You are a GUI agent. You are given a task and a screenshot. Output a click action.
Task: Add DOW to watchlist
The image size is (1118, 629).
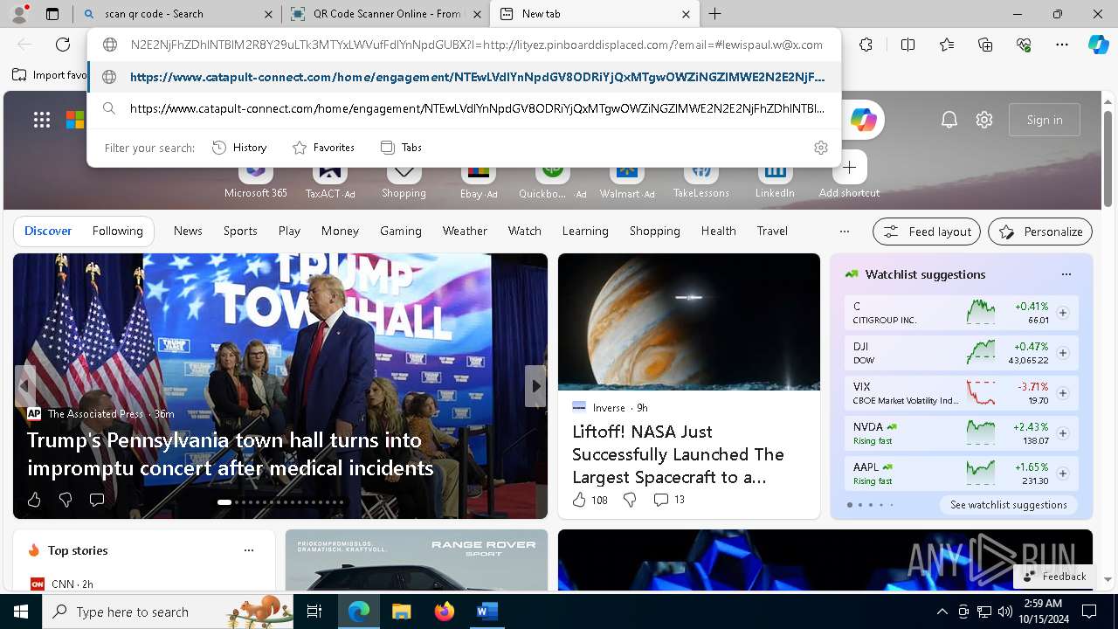tap(1063, 353)
